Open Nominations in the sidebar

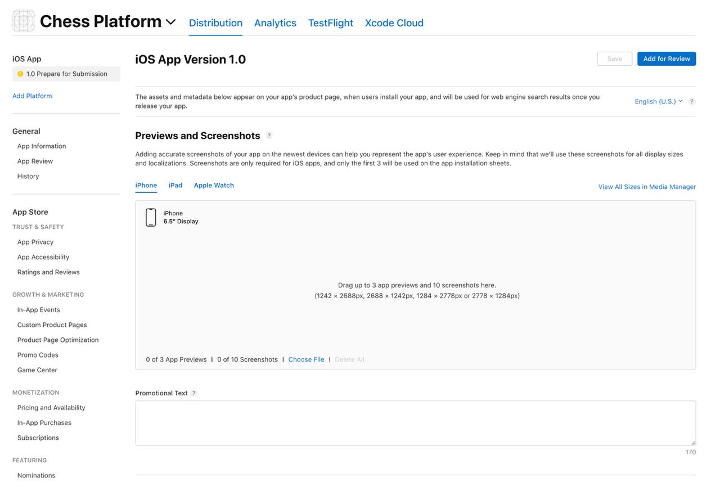click(37, 476)
